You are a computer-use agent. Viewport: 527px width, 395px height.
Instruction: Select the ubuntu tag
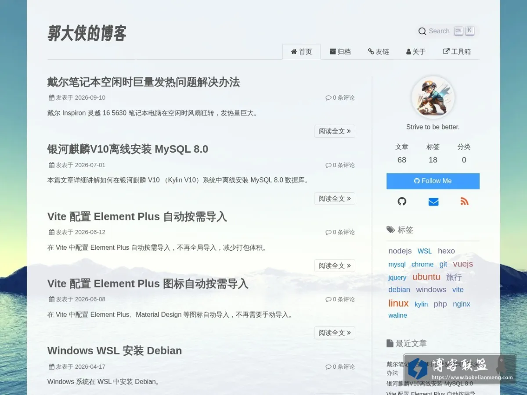[x=426, y=277]
